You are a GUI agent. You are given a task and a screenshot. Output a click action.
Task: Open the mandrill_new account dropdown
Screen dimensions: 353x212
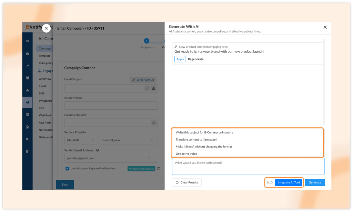(128, 140)
